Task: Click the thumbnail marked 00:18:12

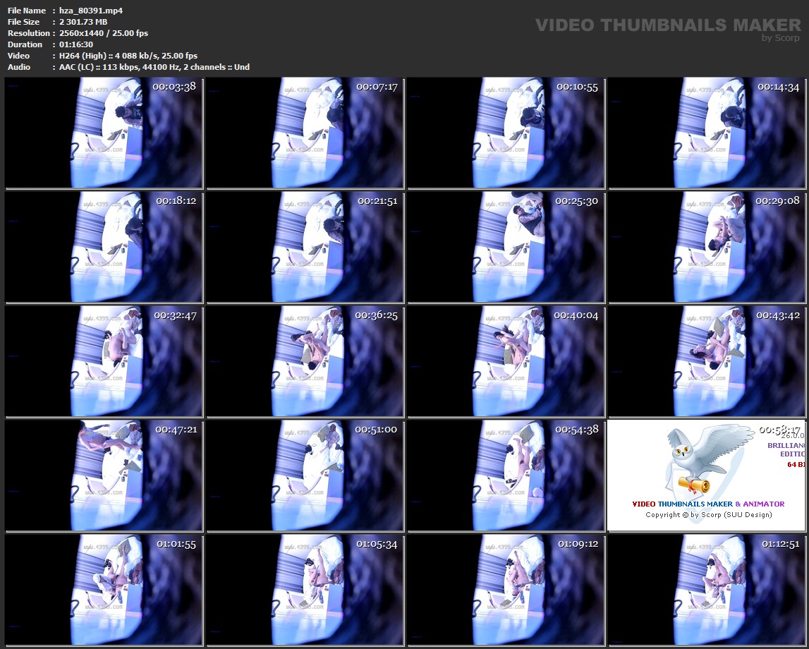Action: point(104,248)
